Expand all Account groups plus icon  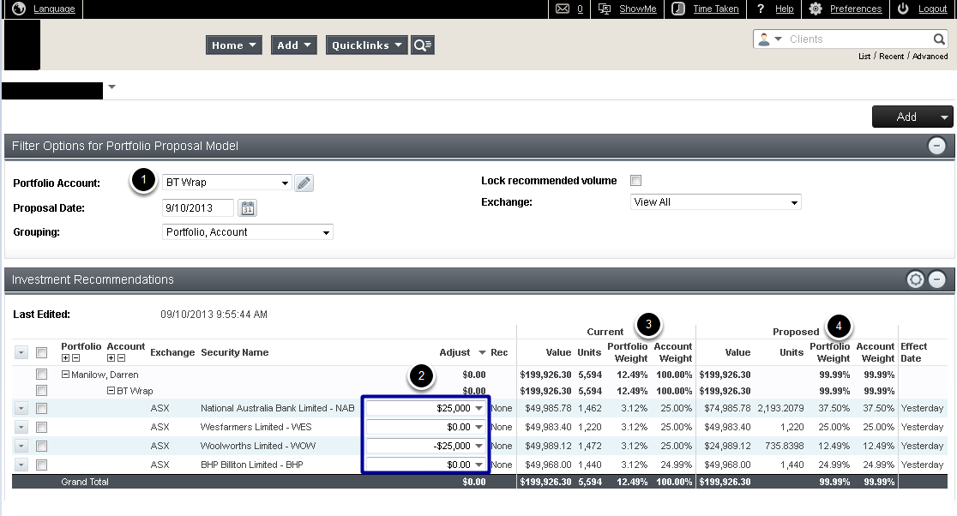(x=111, y=358)
